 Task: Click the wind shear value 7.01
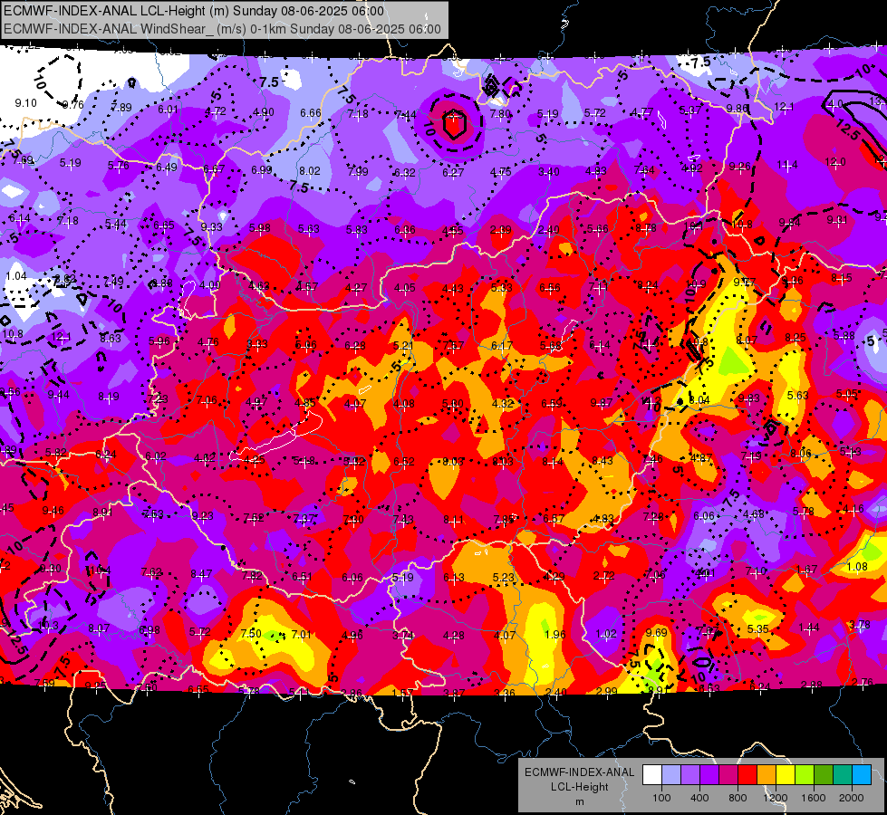tap(302, 634)
